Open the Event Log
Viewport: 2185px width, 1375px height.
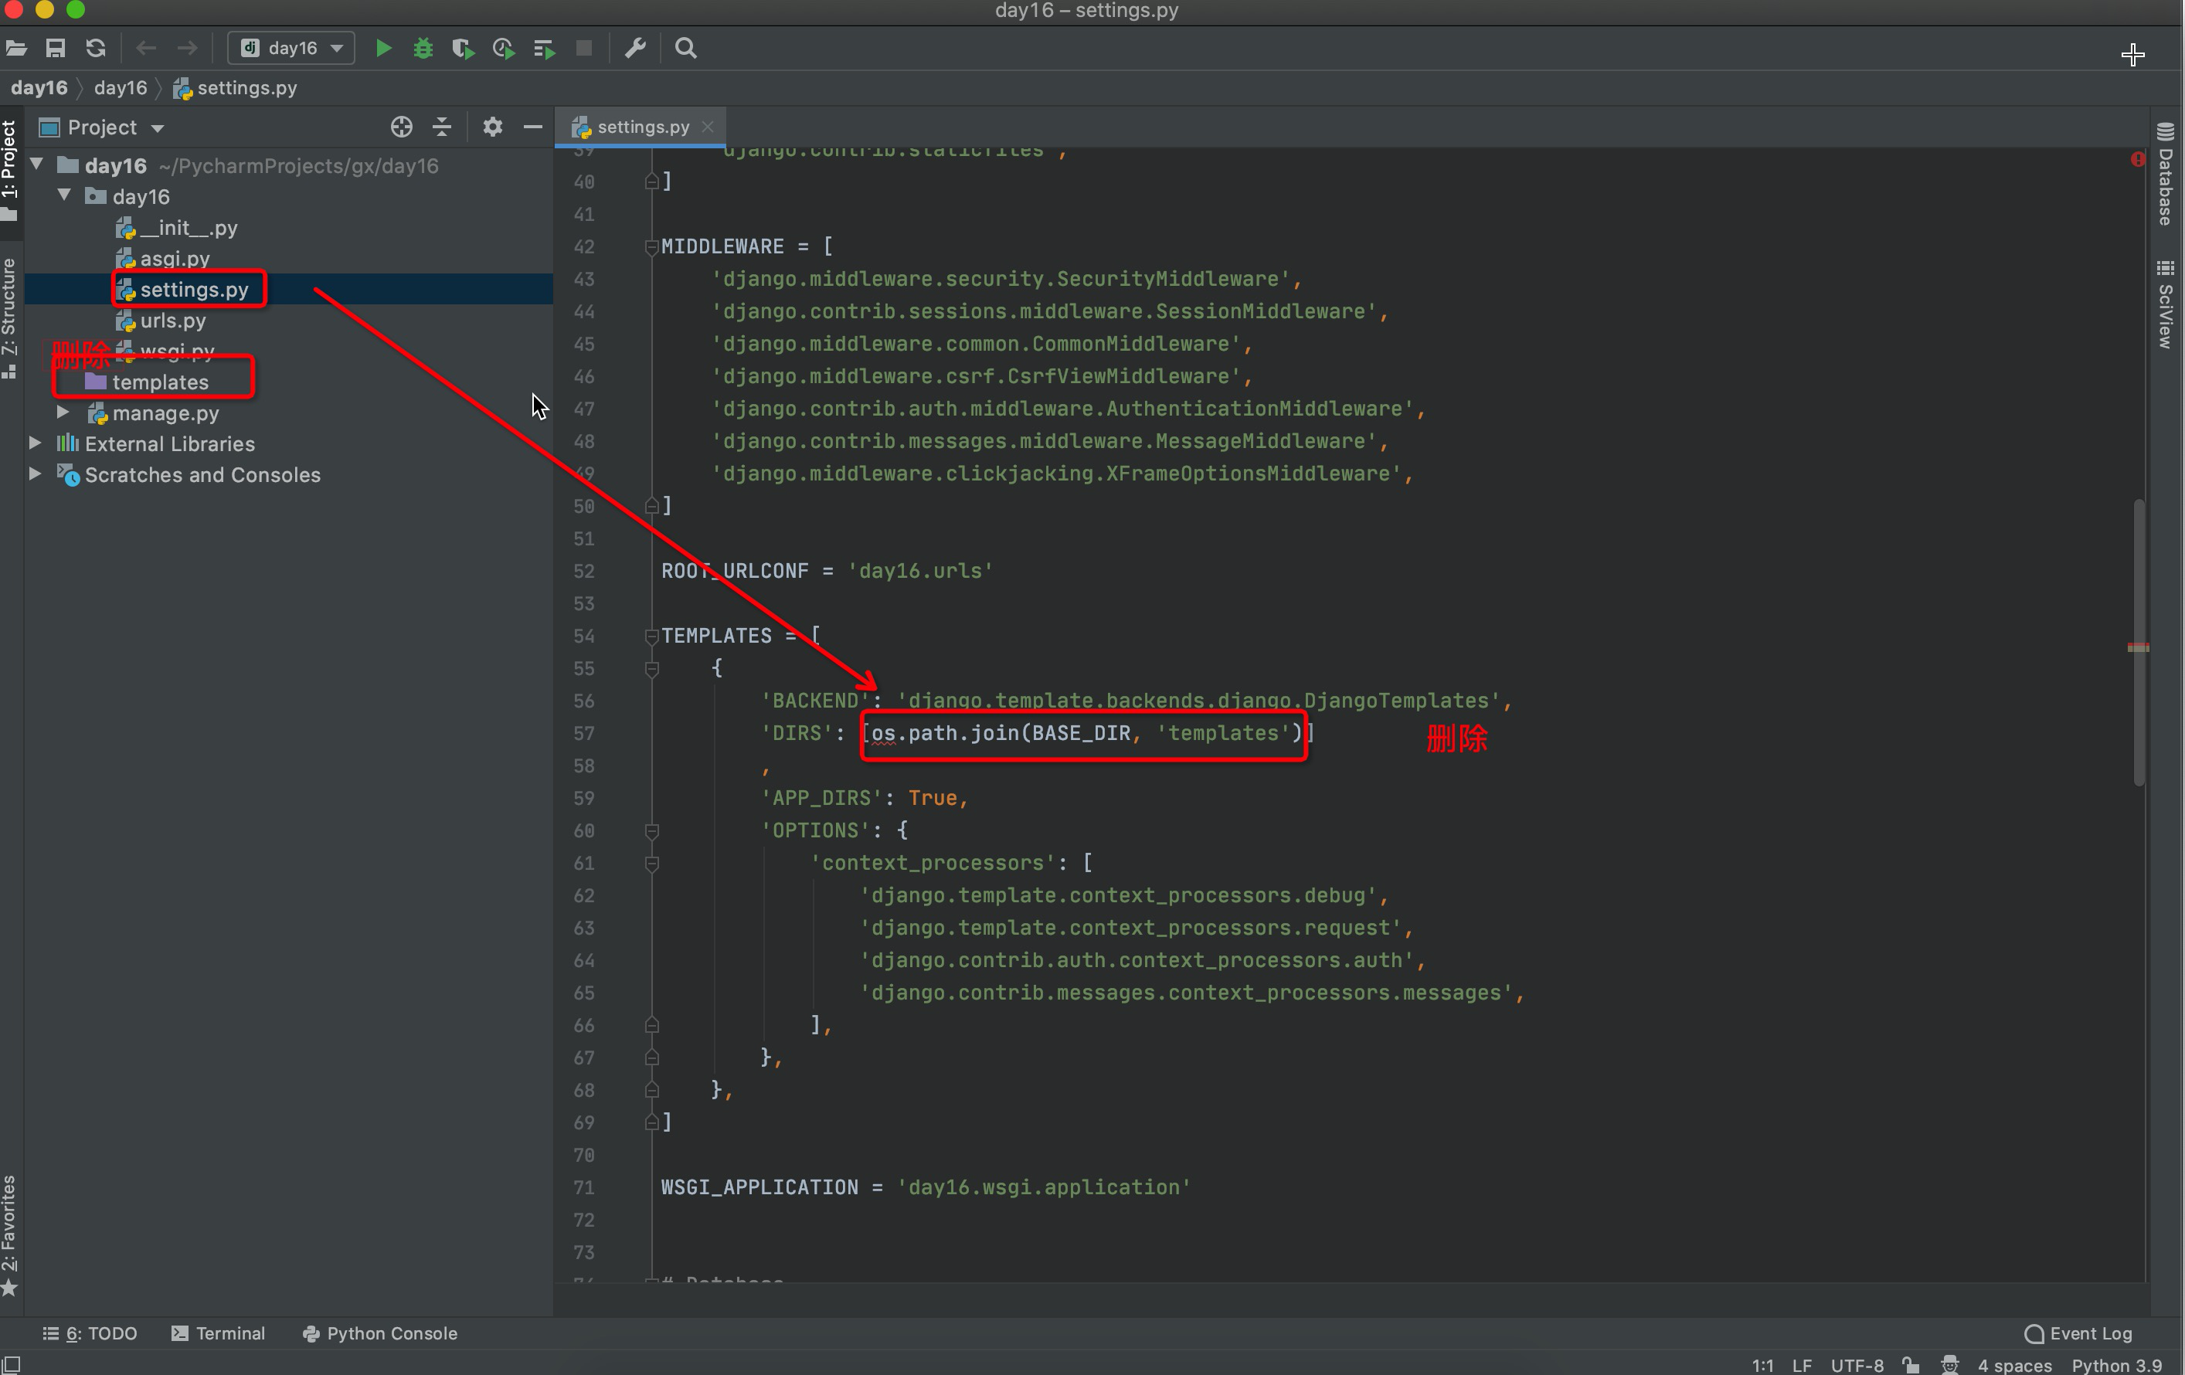click(x=2079, y=1333)
